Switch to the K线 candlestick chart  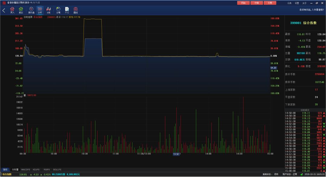49,10
